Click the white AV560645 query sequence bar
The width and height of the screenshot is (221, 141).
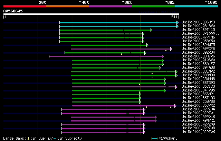coord(91,14)
